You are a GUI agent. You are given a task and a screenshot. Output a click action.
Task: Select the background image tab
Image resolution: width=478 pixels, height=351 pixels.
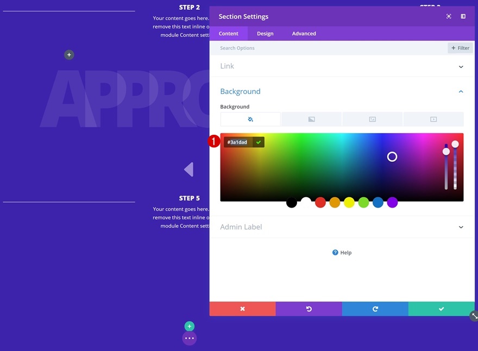(372, 119)
